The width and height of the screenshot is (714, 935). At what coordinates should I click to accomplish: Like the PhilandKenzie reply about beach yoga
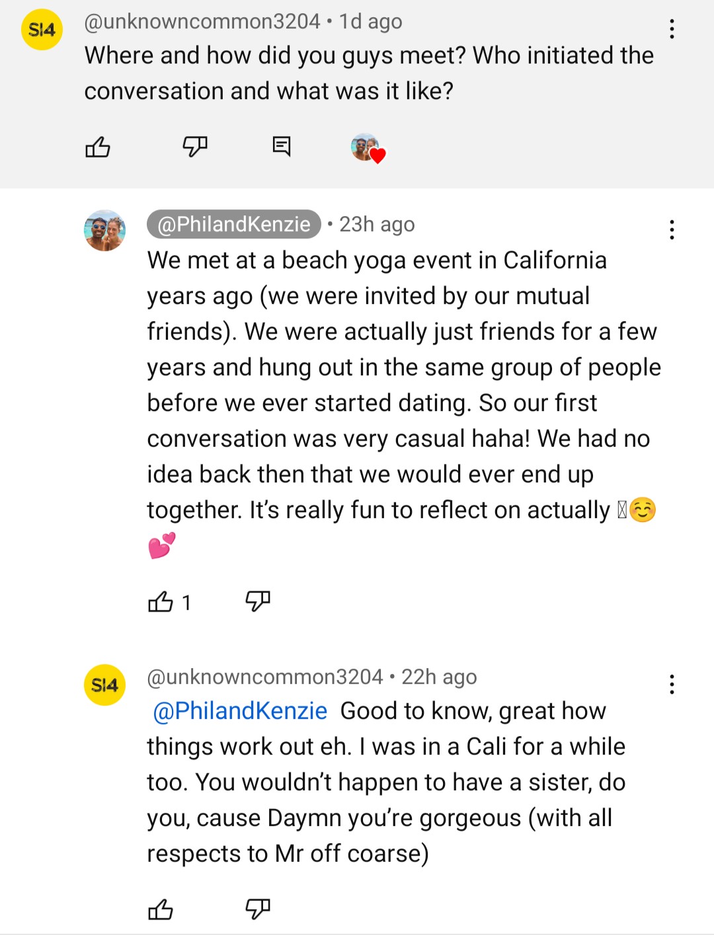pos(161,601)
